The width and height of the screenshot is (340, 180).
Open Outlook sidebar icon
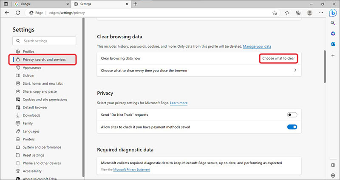pos(333,44)
